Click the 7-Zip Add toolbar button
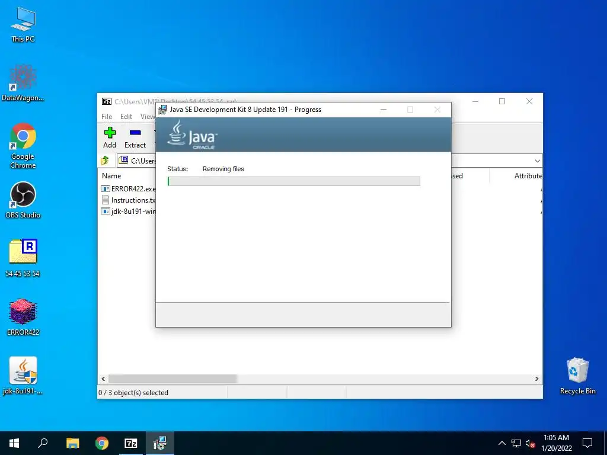 [110, 137]
